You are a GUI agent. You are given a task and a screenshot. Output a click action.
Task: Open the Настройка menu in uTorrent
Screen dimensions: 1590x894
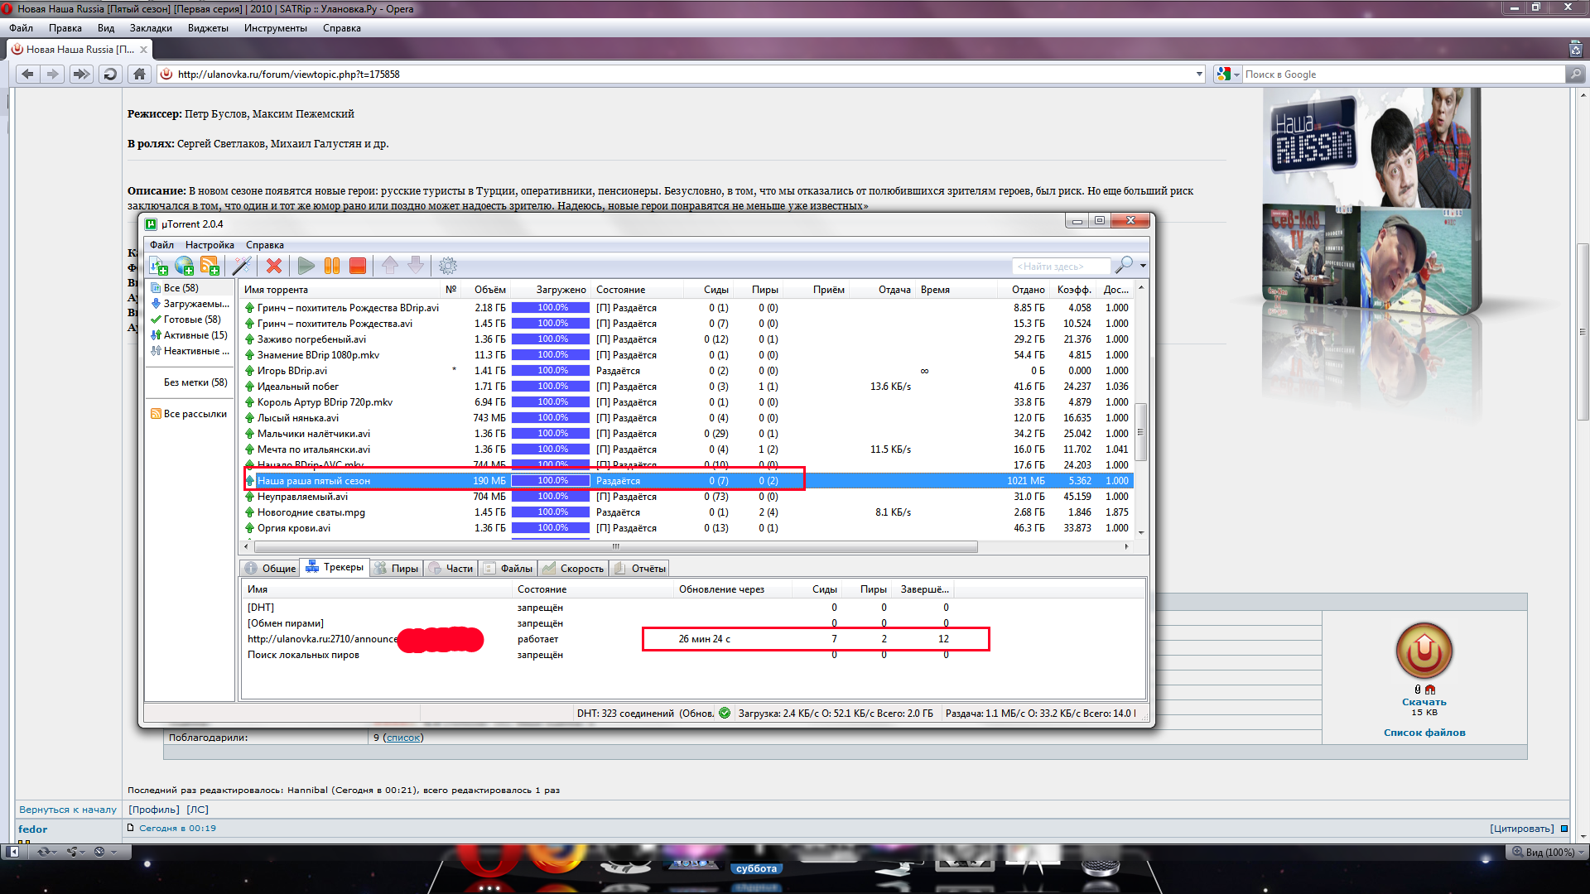(x=210, y=245)
